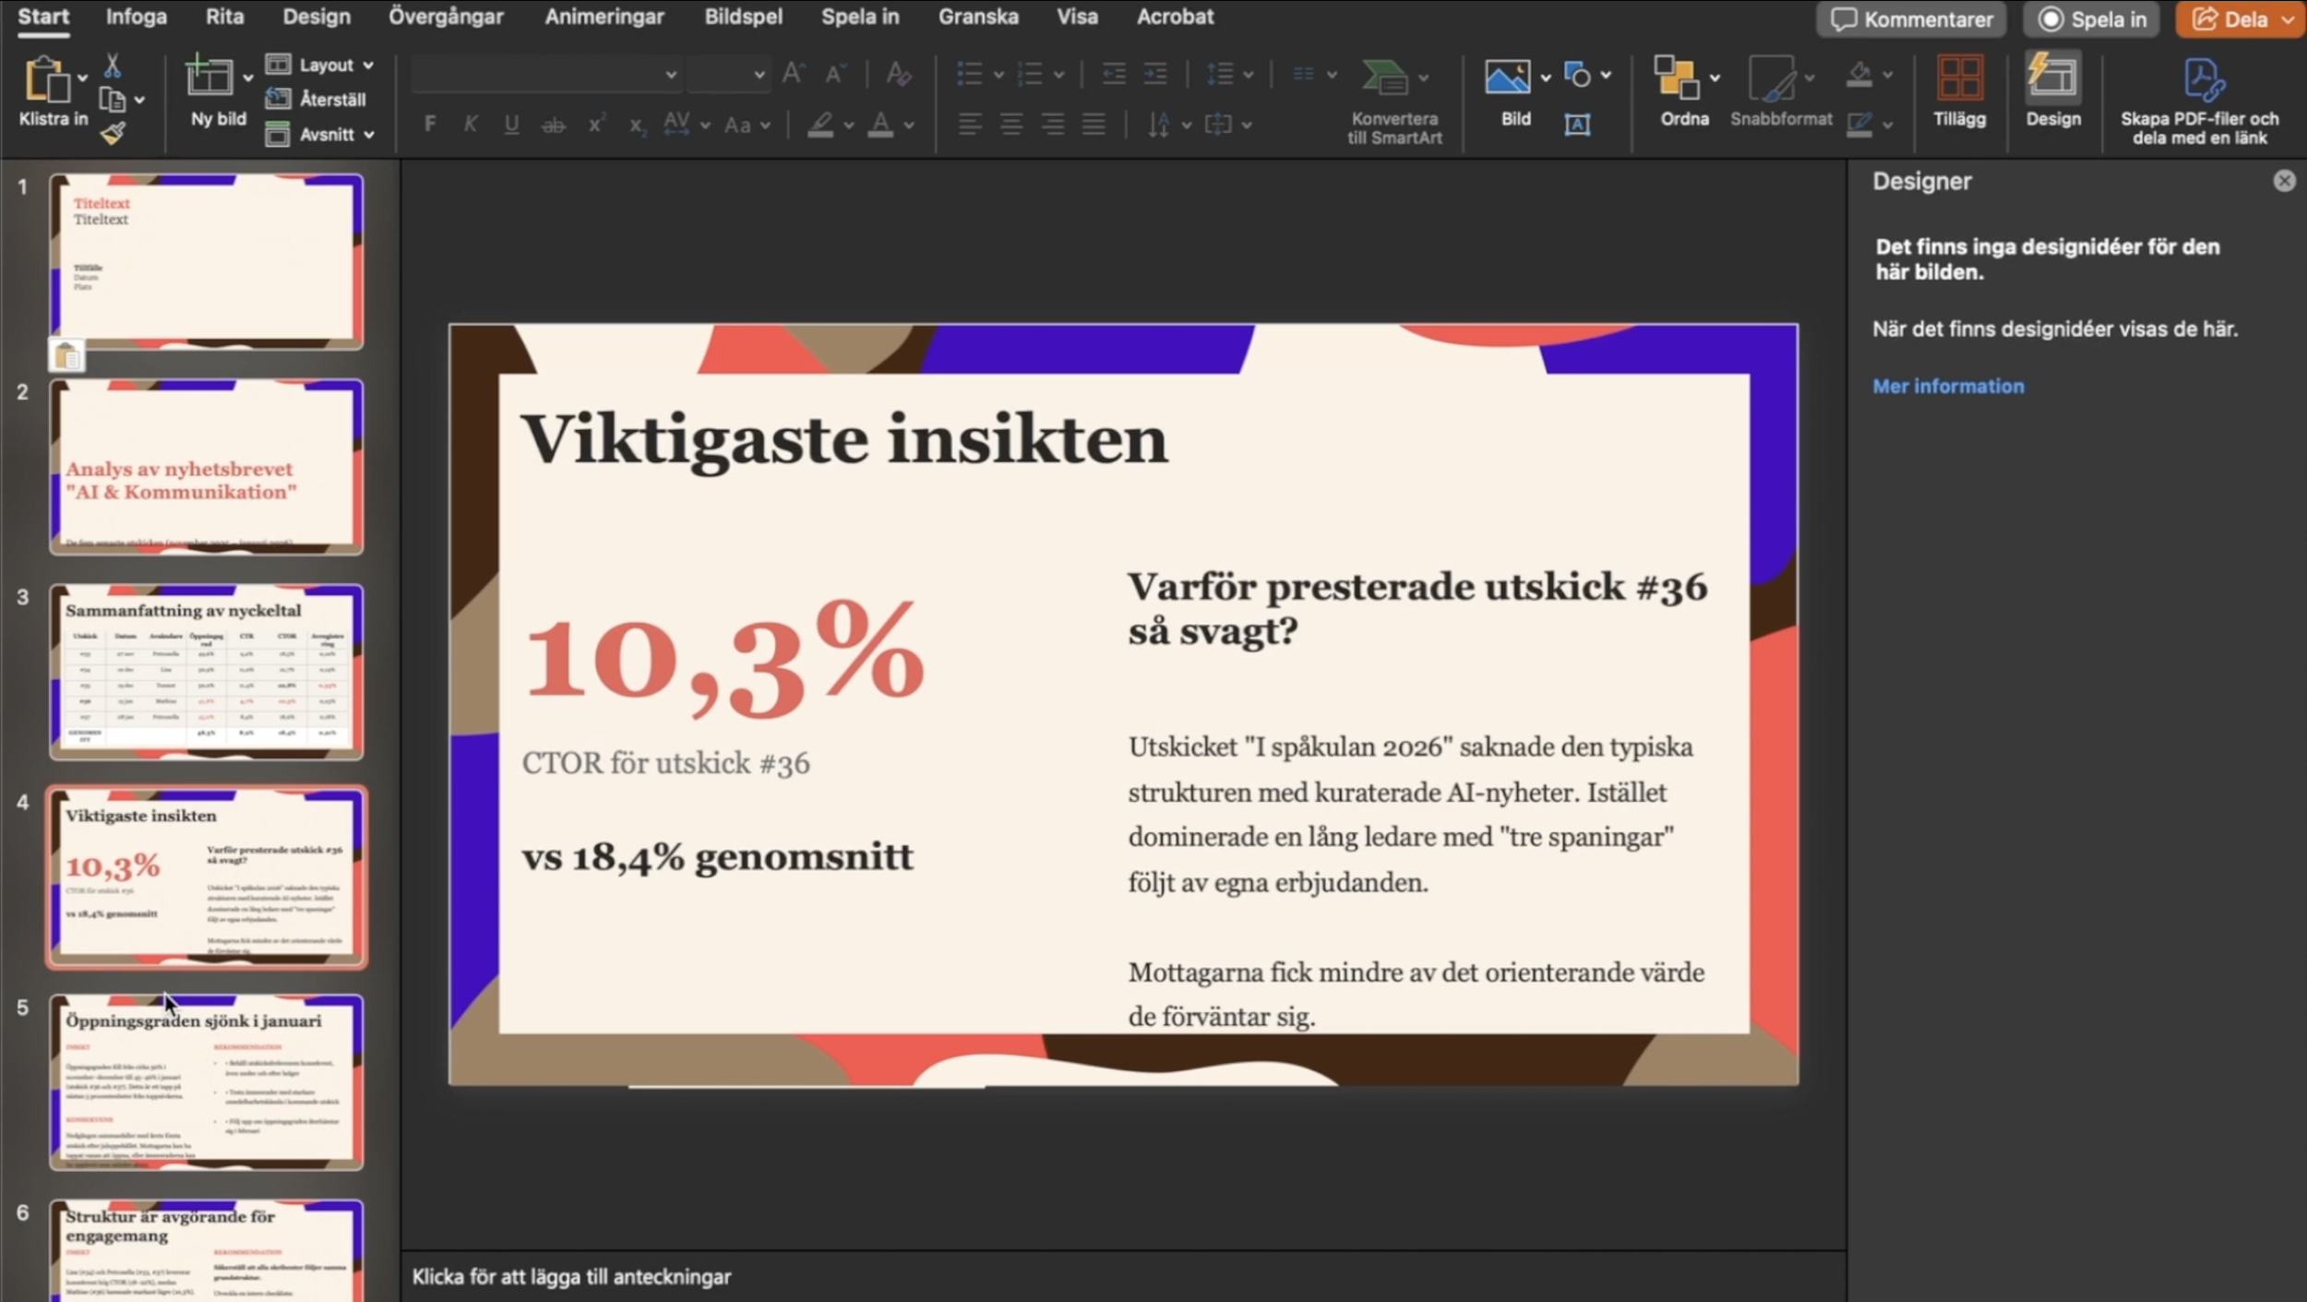The image size is (2307, 1302).
Task: Open the font color swatch
Action: tap(880, 125)
